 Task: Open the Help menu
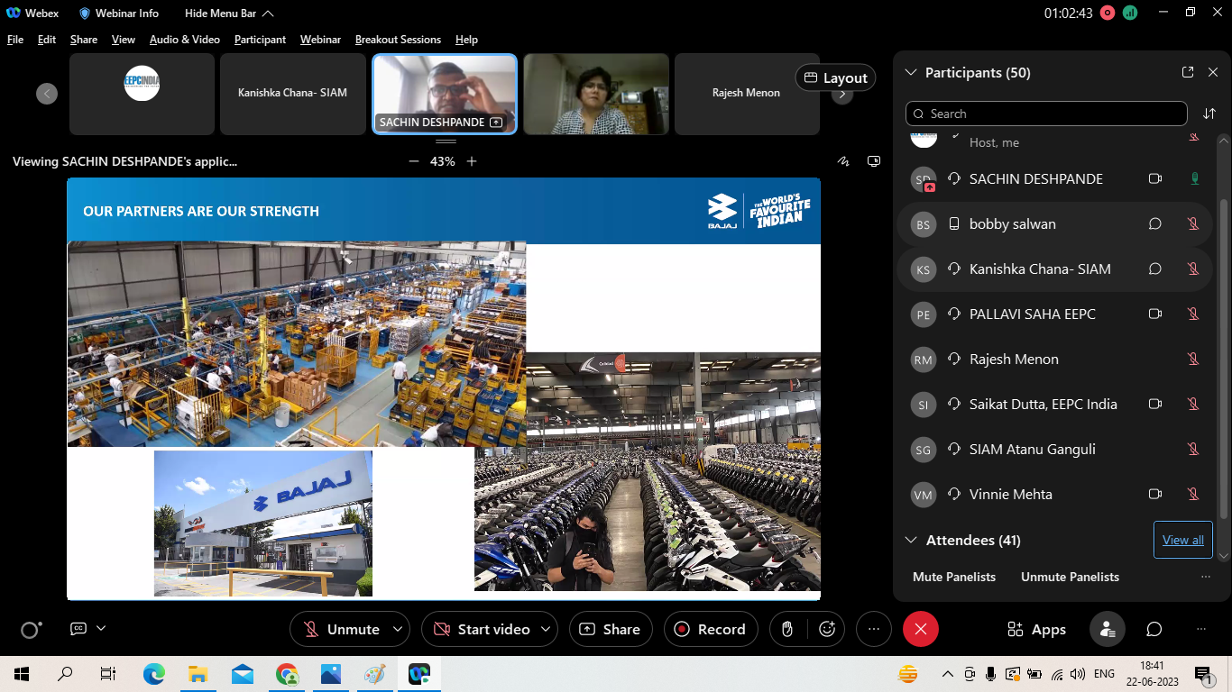(466, 40)
